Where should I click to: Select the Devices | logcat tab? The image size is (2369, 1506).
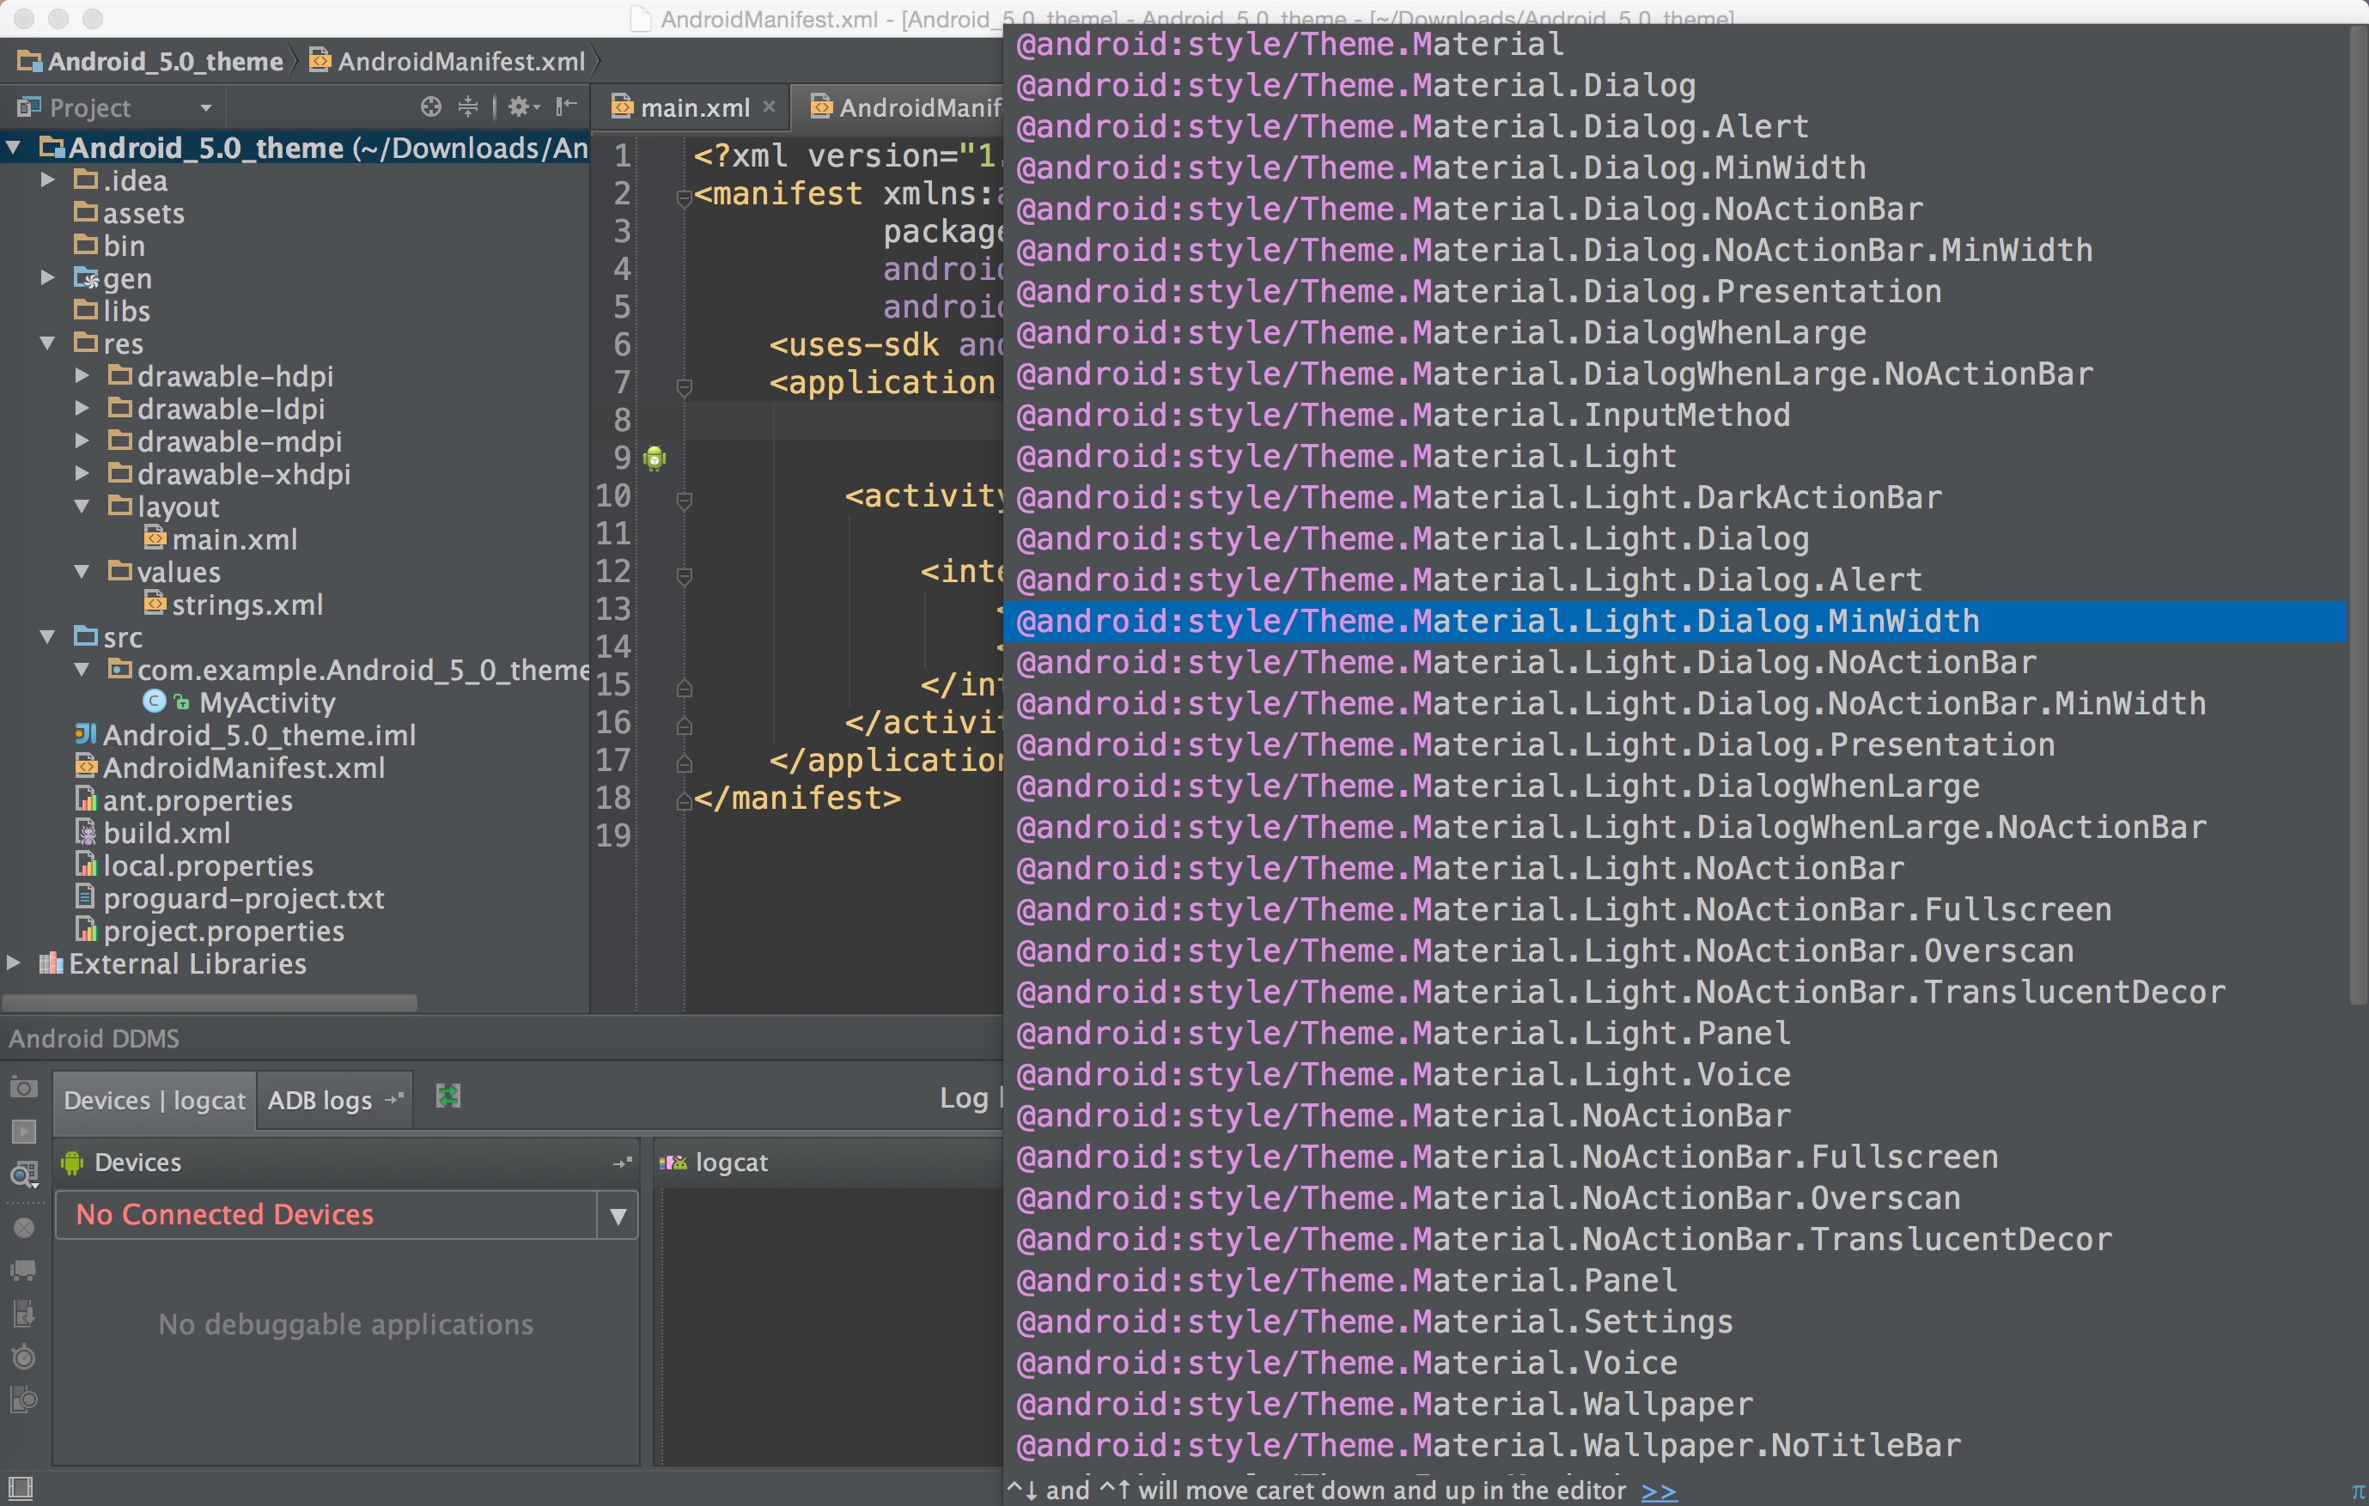point(155,1100)
